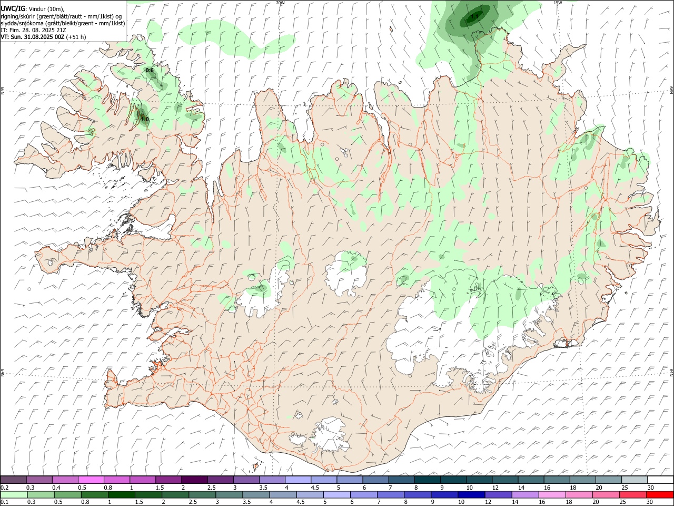Click the pale green 0.1–0.3 rain legend swatch
The width and height of the screenshot is (674, 506).
[x=14, y=494]
